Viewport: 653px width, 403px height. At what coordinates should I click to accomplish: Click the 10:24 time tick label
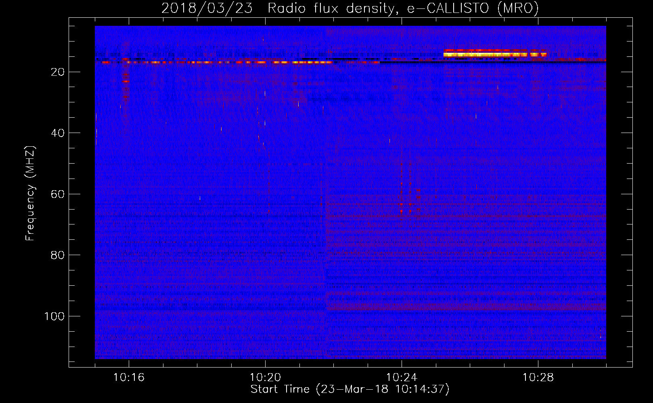[x=402, y=378]
